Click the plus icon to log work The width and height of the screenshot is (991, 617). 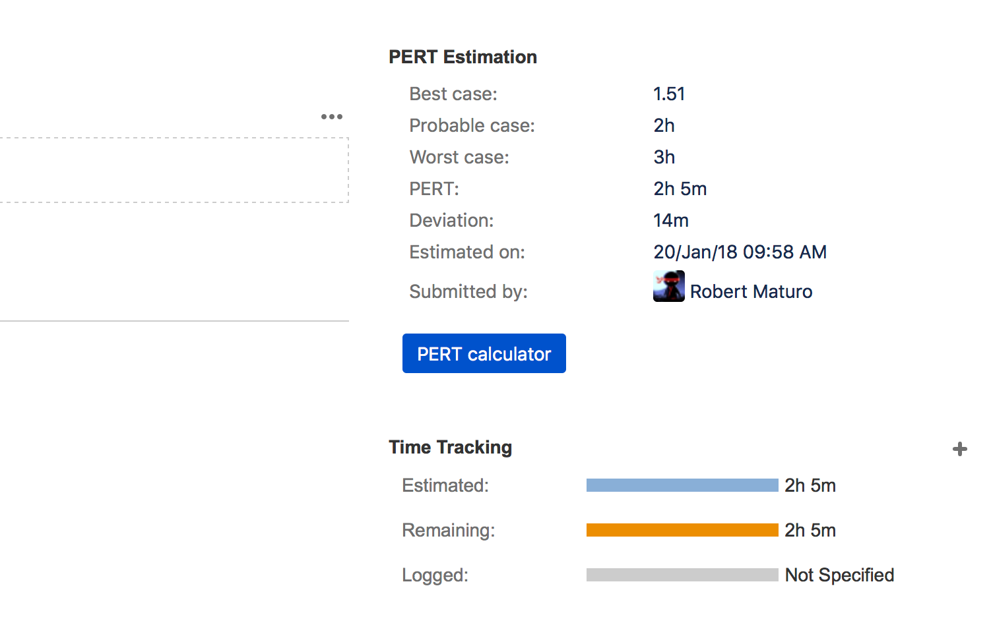(960, 449)
